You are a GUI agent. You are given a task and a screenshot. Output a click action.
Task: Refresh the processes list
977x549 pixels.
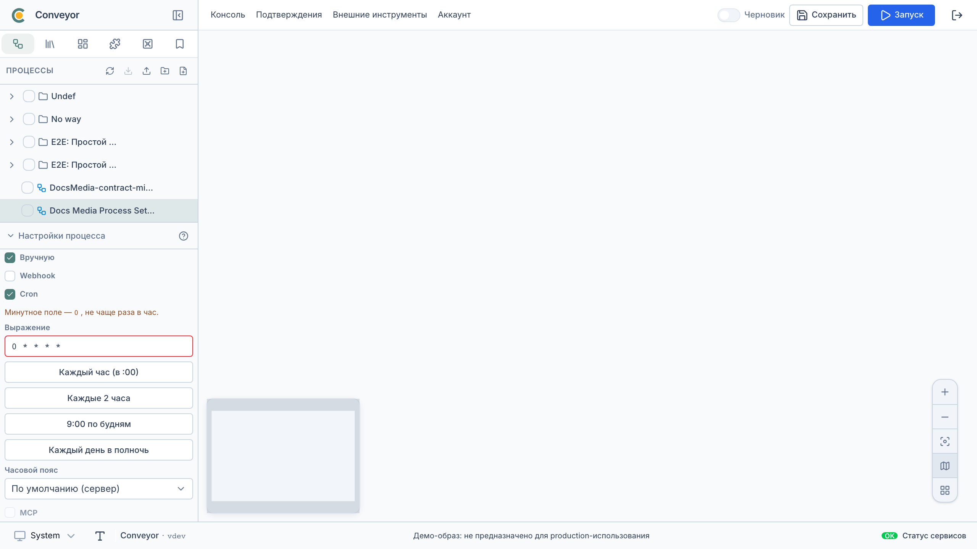pos(110,71)
